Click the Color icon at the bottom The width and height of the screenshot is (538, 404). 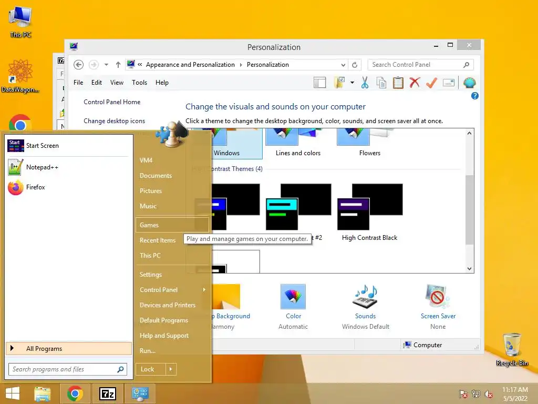click(293, 297)
